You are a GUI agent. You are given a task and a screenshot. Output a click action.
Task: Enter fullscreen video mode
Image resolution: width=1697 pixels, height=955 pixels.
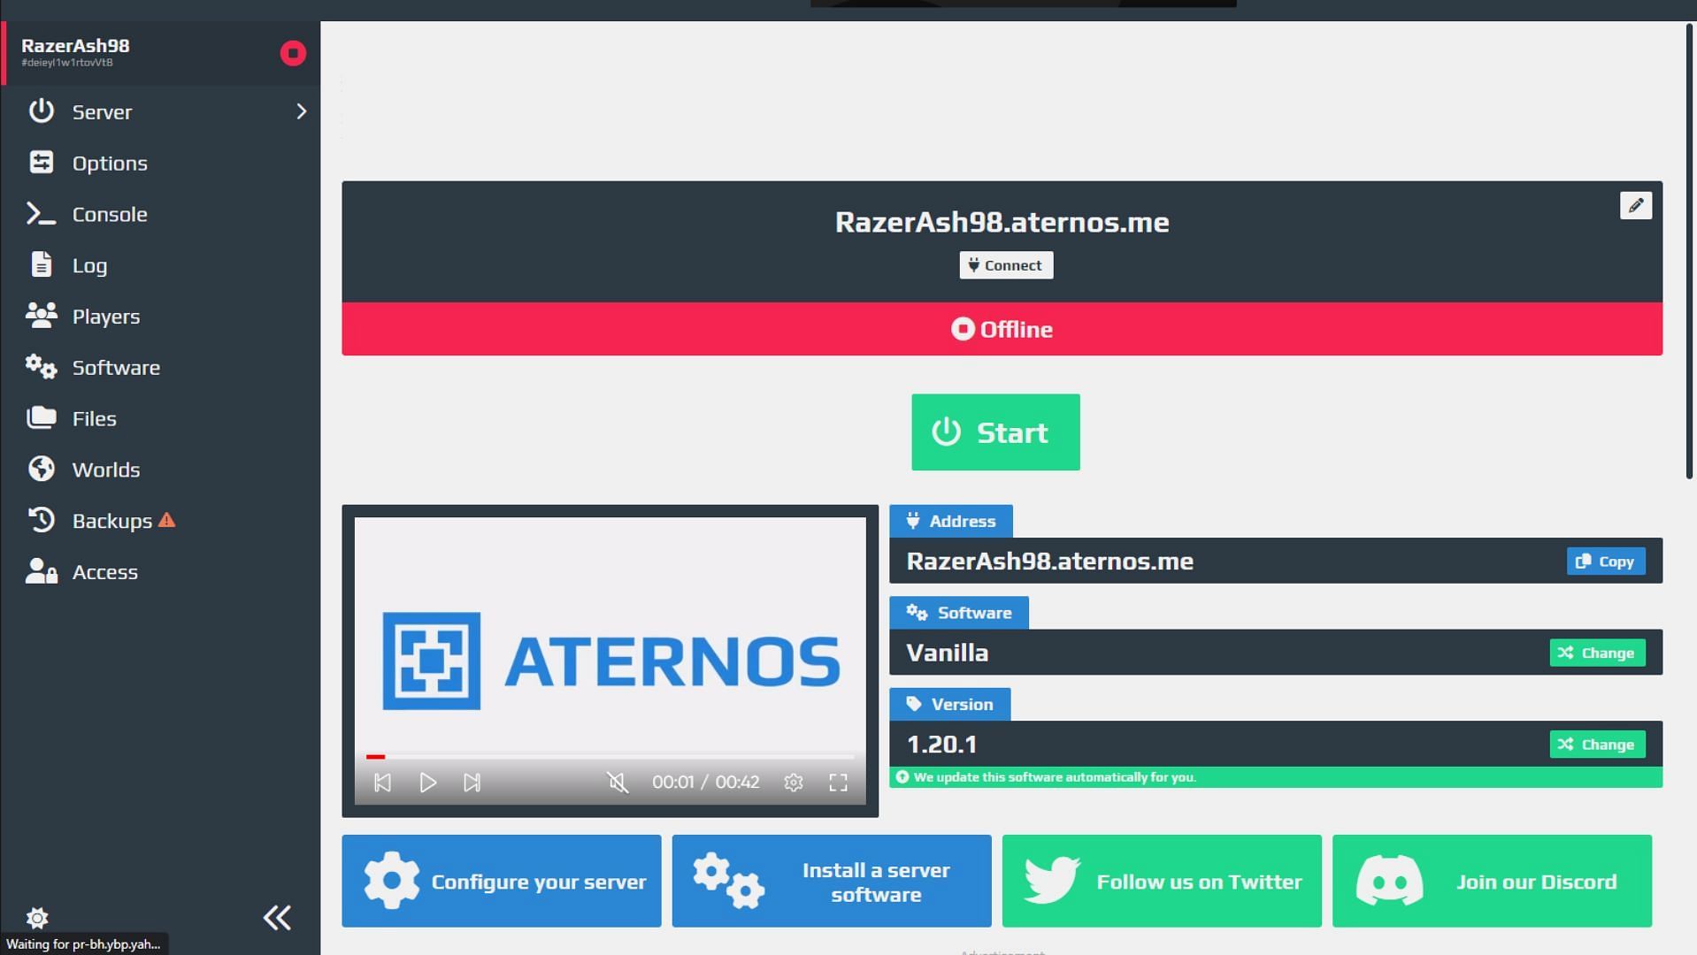tap(838, 783)
